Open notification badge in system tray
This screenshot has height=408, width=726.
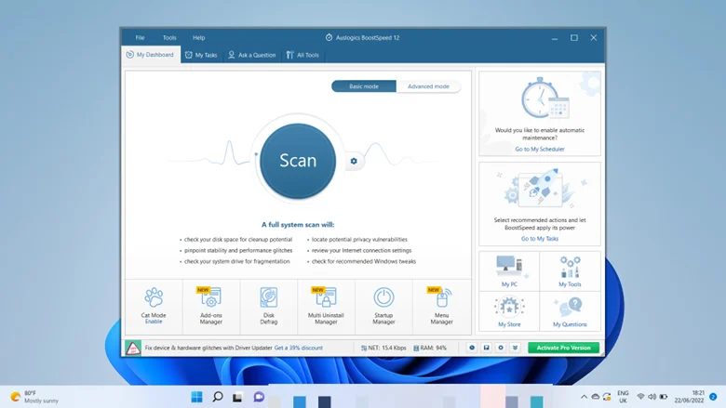[713, 397]
